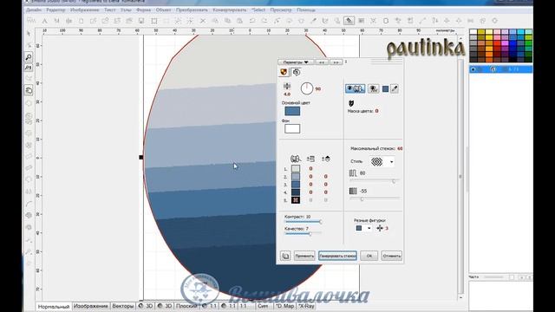This screenshot has width=555, height=312.
Task: Click the color mask icon above Маска цвета
Action: point(351,103)
